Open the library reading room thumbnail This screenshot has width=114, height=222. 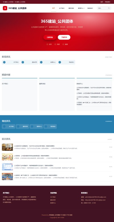point(7,147)
